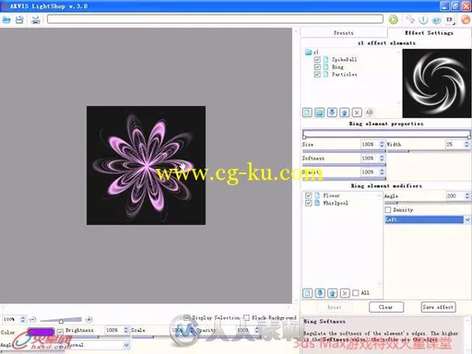Add a new effect element icon
The width and height of the screenshot is (472, 354).
pos(307,112)
